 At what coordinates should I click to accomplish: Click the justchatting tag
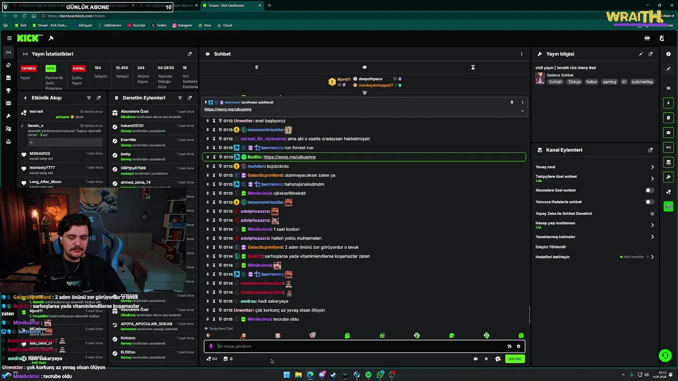point(642,82)
